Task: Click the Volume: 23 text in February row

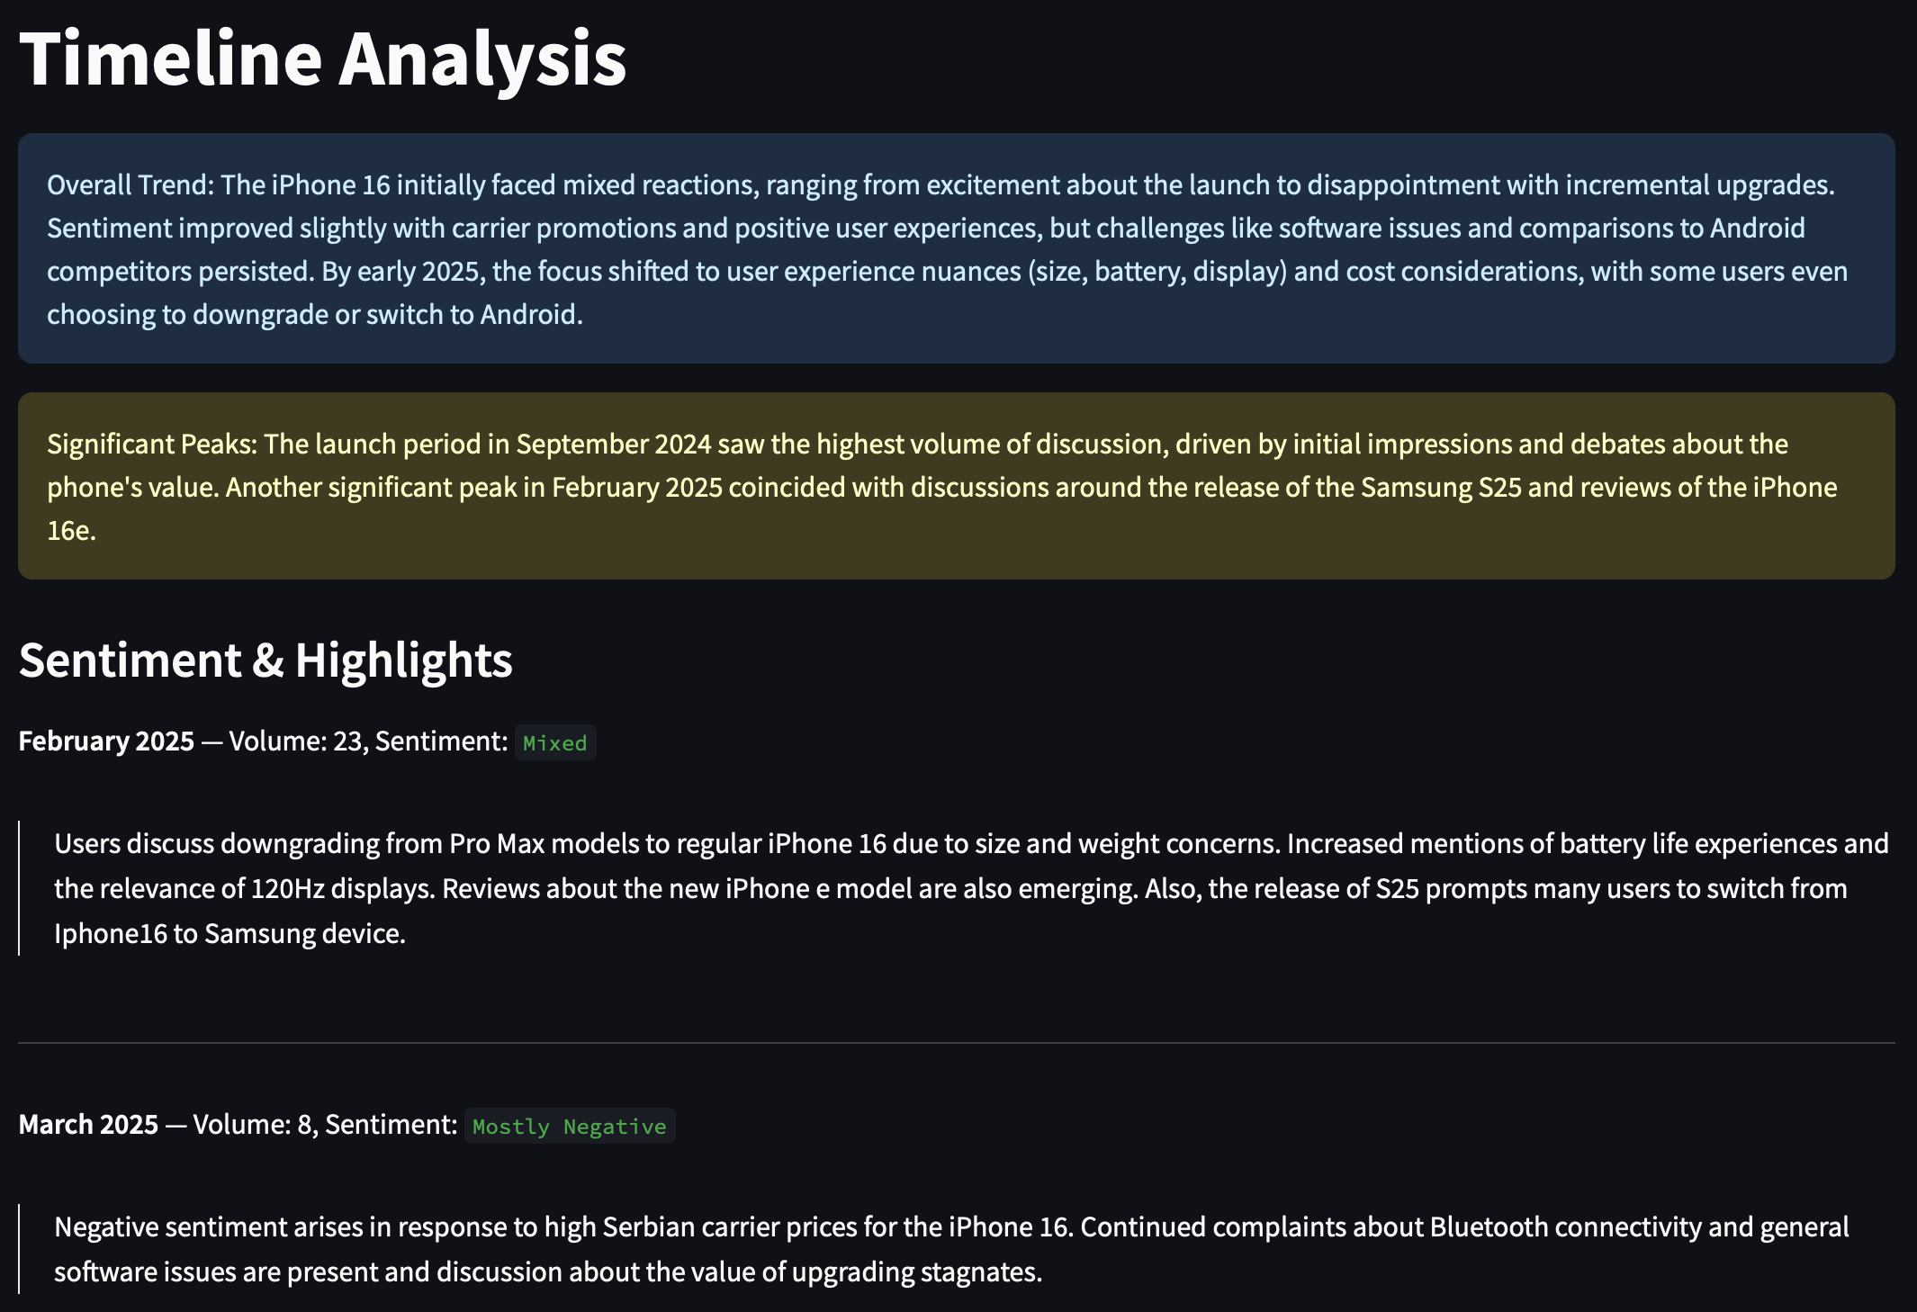Action: [x=295, y=741]
